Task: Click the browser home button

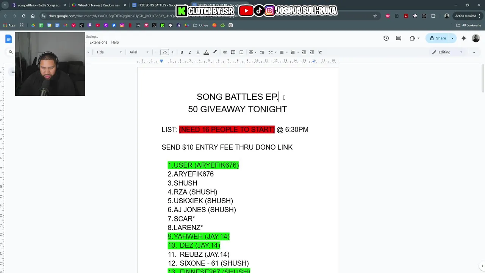Action: pos(33,16)
